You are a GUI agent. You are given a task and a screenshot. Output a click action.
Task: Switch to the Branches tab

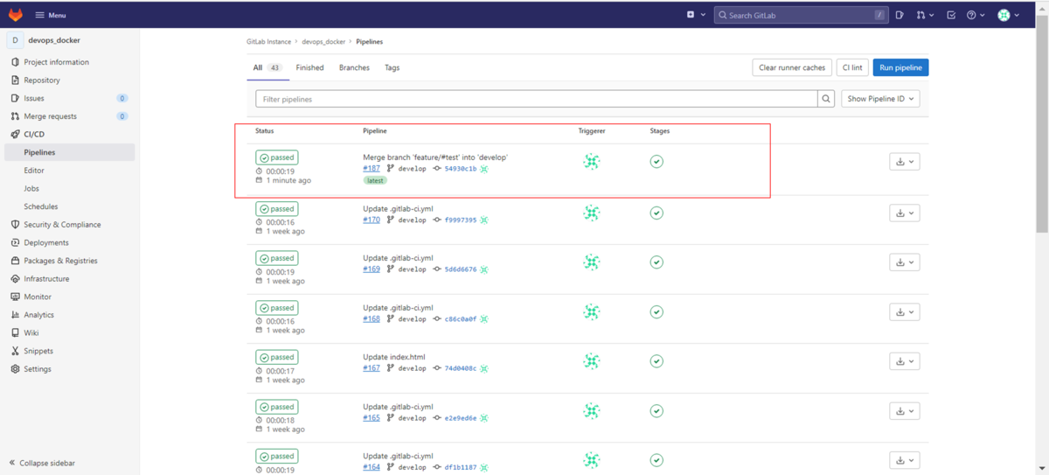(354, 67)
